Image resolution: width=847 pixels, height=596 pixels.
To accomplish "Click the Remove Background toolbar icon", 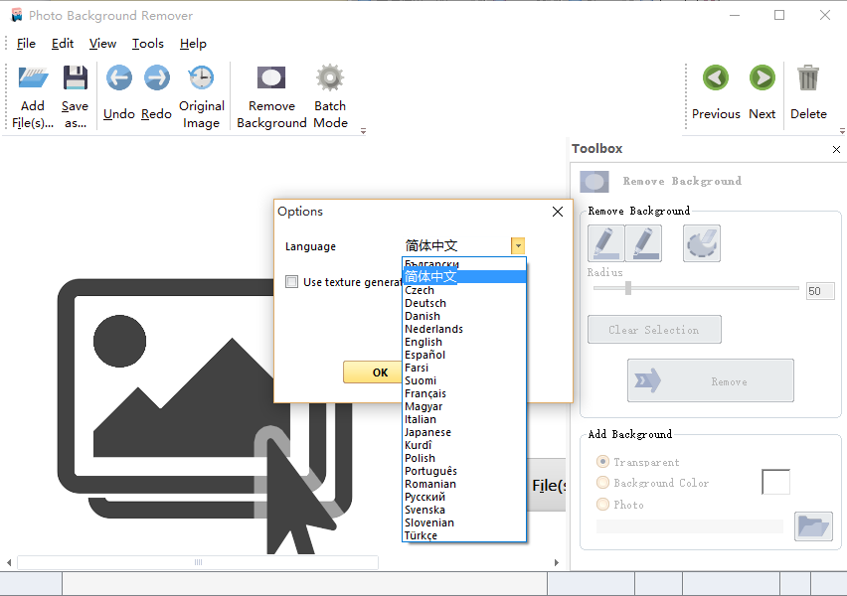I will pyautogui.click(x=271, y=78).
